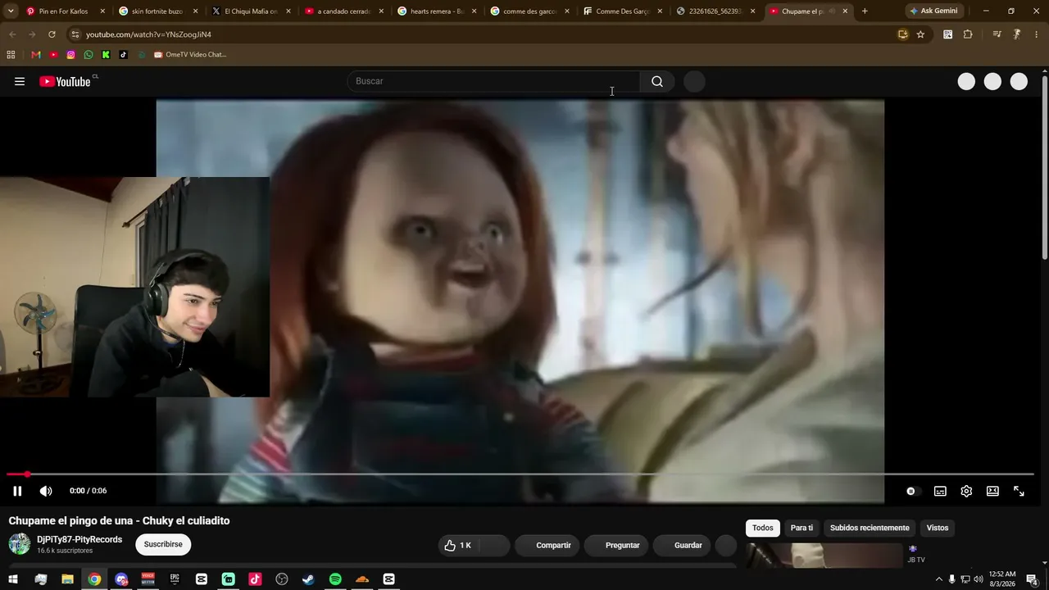Screen dimensions: 1049x590
Task: Focus the YouTube Buscar search field
Action: tap(494, 81)
